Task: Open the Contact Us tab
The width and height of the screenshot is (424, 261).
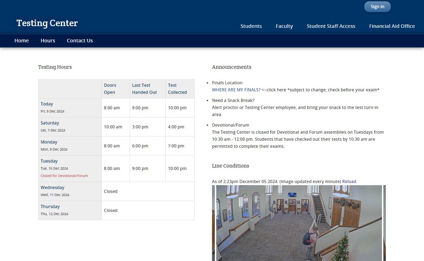Action: point(80,41)
